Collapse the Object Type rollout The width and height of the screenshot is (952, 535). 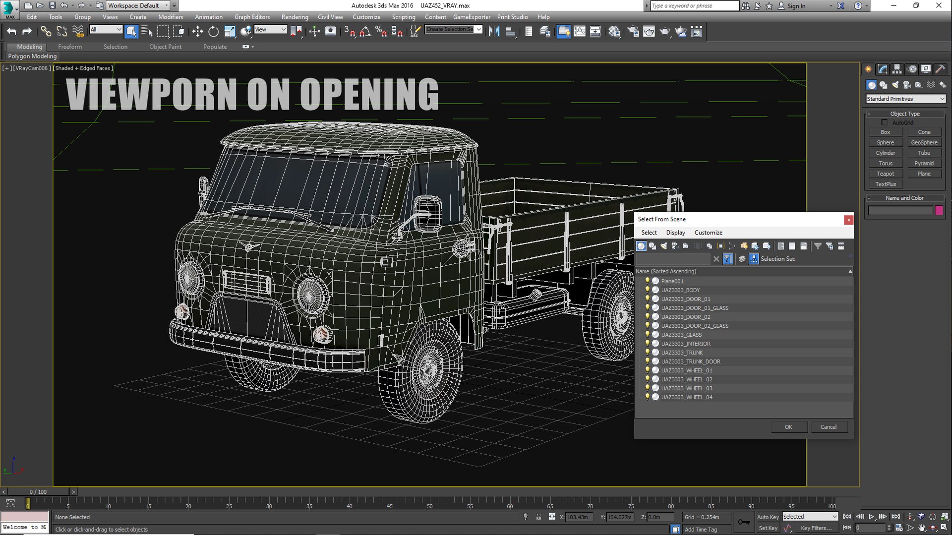(905, 114)
